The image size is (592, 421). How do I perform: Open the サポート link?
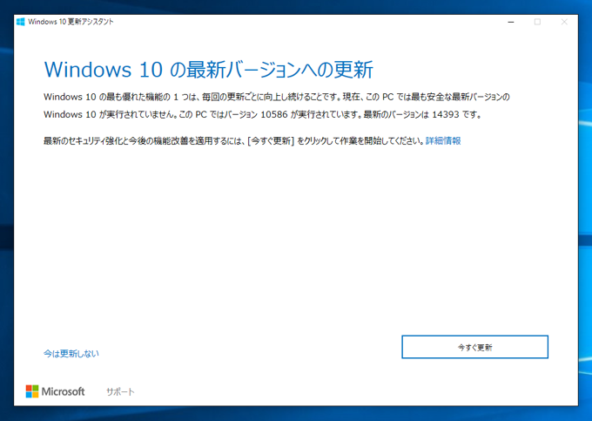pos(120,392)
